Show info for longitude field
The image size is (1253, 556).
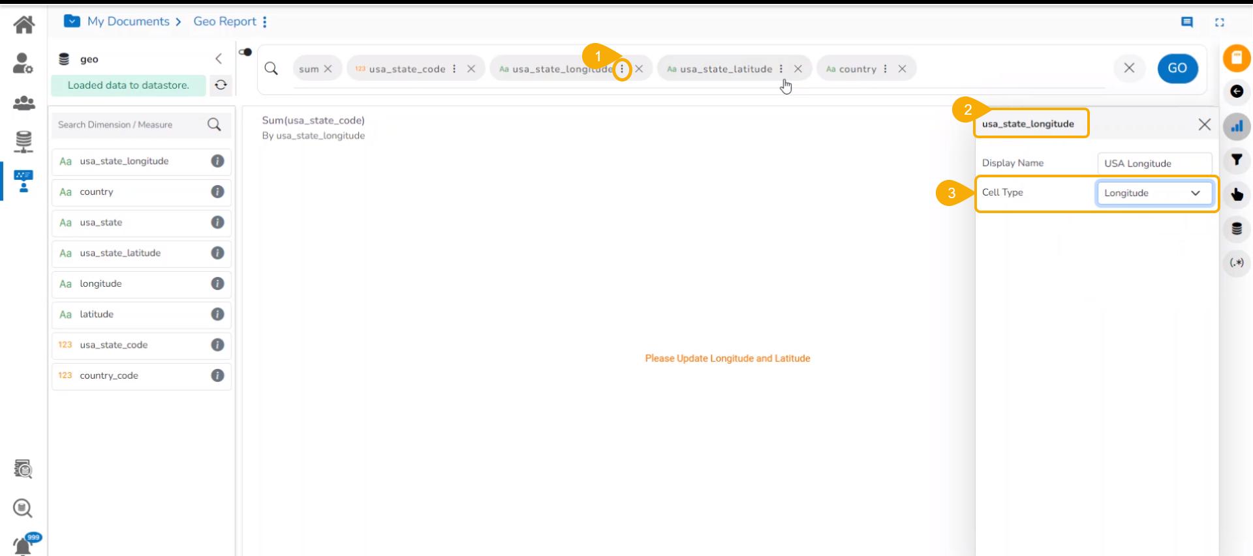pyautogui.click(x=218, y=284)
